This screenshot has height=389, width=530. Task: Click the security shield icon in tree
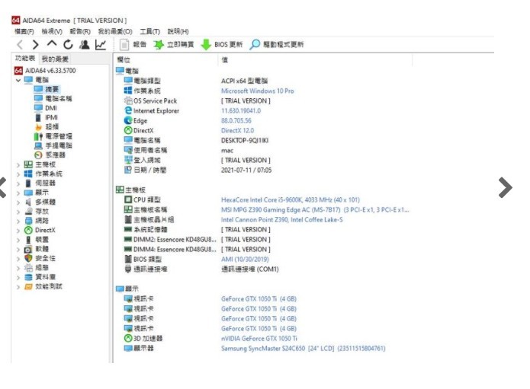point(28,258)
